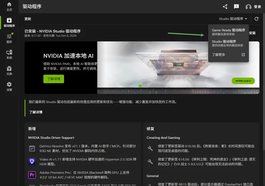Screen dimensions: 265x186
Task: Click the wrench icon beside 审判之眼 fix
Action: [x=150, y=162]
